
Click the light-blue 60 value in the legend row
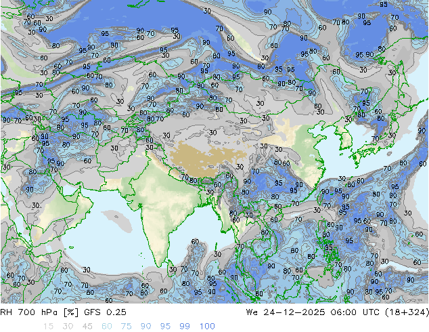pyautogui.click(x=107, y=327)
